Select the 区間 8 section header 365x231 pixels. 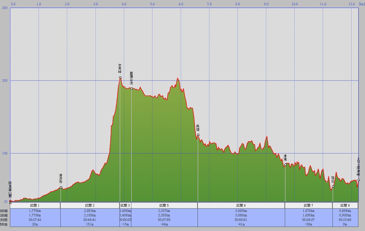pyautogui.click(x=345, y=206)
